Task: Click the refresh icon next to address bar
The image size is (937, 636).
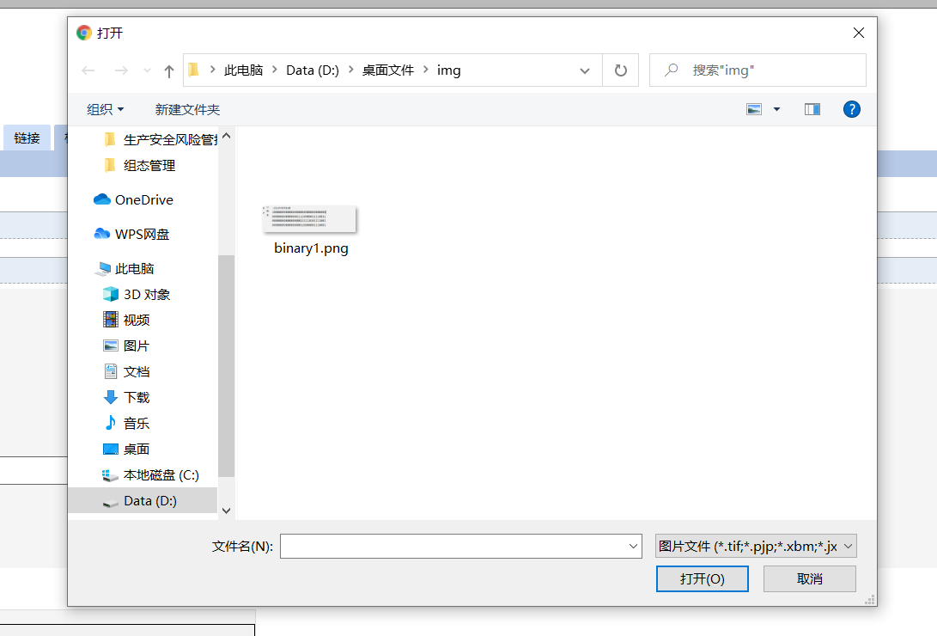Action: (620, 70)
